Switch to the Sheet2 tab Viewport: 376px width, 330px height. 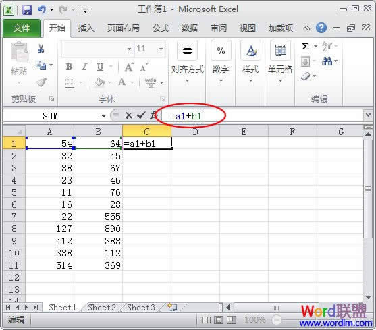[x=102, y=308]
